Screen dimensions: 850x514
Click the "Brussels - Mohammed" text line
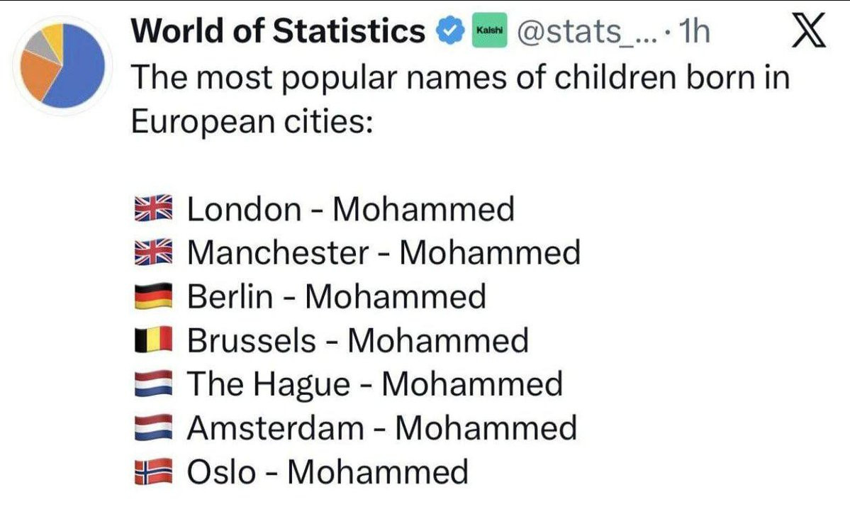(358, 340)
